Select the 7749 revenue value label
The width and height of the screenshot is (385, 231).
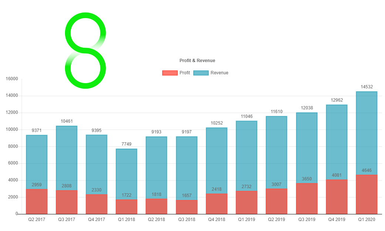[x=126, y=144]
